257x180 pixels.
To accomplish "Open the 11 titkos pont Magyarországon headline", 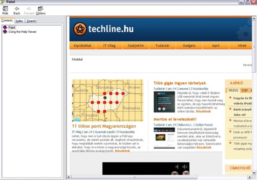I will tap(104, 126).
